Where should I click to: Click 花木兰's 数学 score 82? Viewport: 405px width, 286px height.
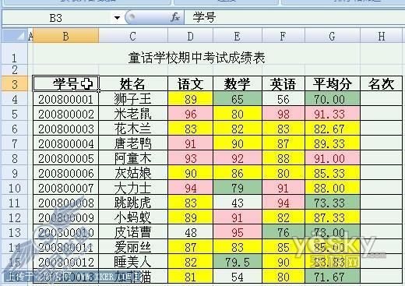click(238, 129)
